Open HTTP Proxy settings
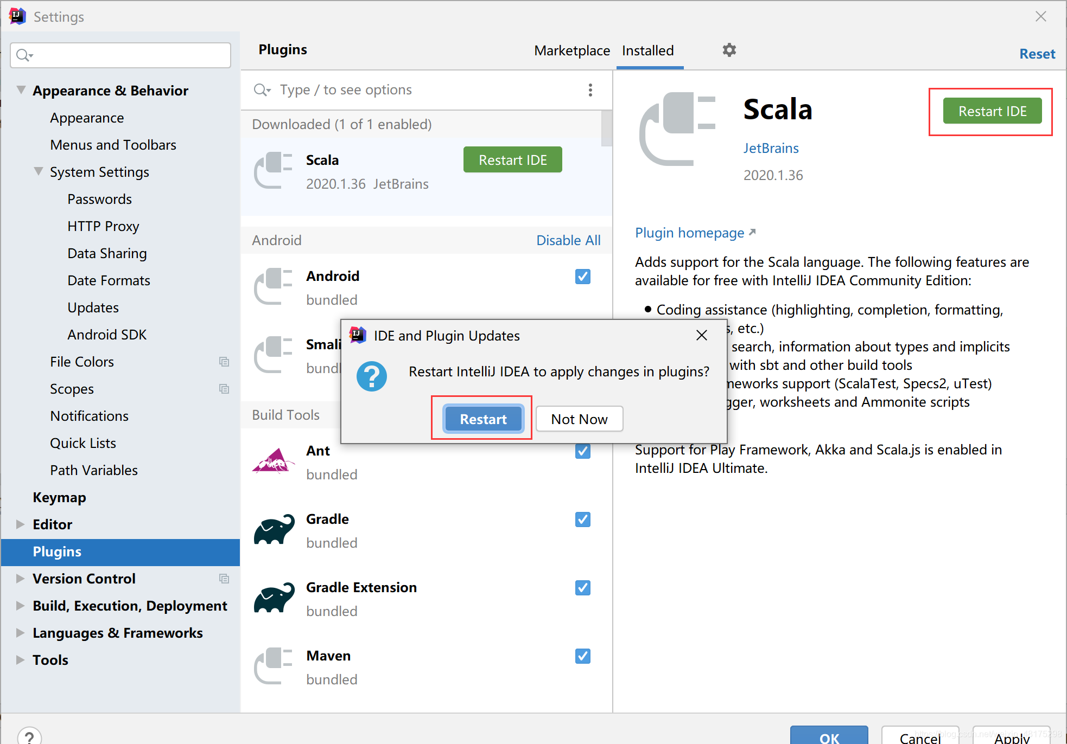This screenshot has height=744, width=1067. tap(103, 226)
